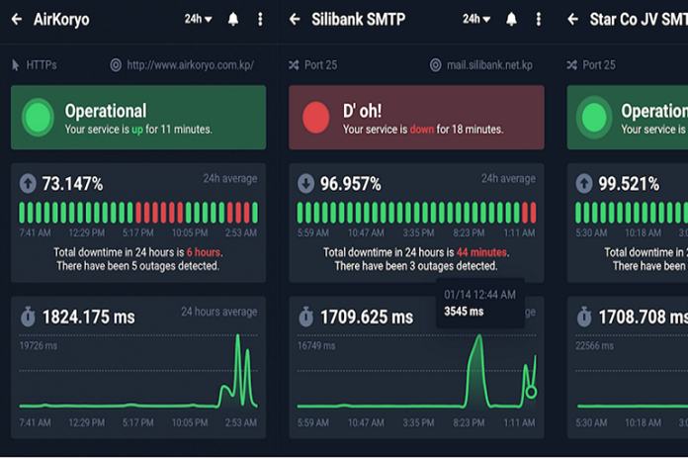This screenshot has height=458, width=688.
Task: Click the target icon beside mail.silibank.net.kp
Action: [435, 65]
